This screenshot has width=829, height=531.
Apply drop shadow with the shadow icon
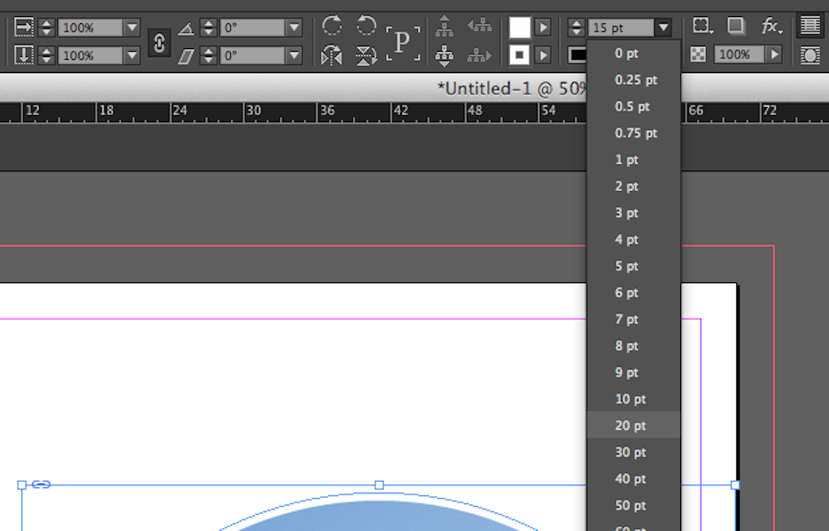736,27
